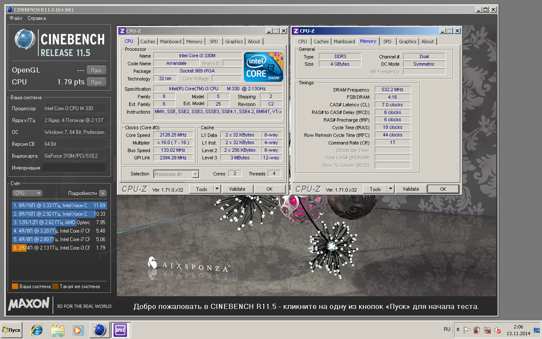Click the Name field Intel Core i3 330M
The height and width of the screenshot is (339, 542).
click(197, 56)
